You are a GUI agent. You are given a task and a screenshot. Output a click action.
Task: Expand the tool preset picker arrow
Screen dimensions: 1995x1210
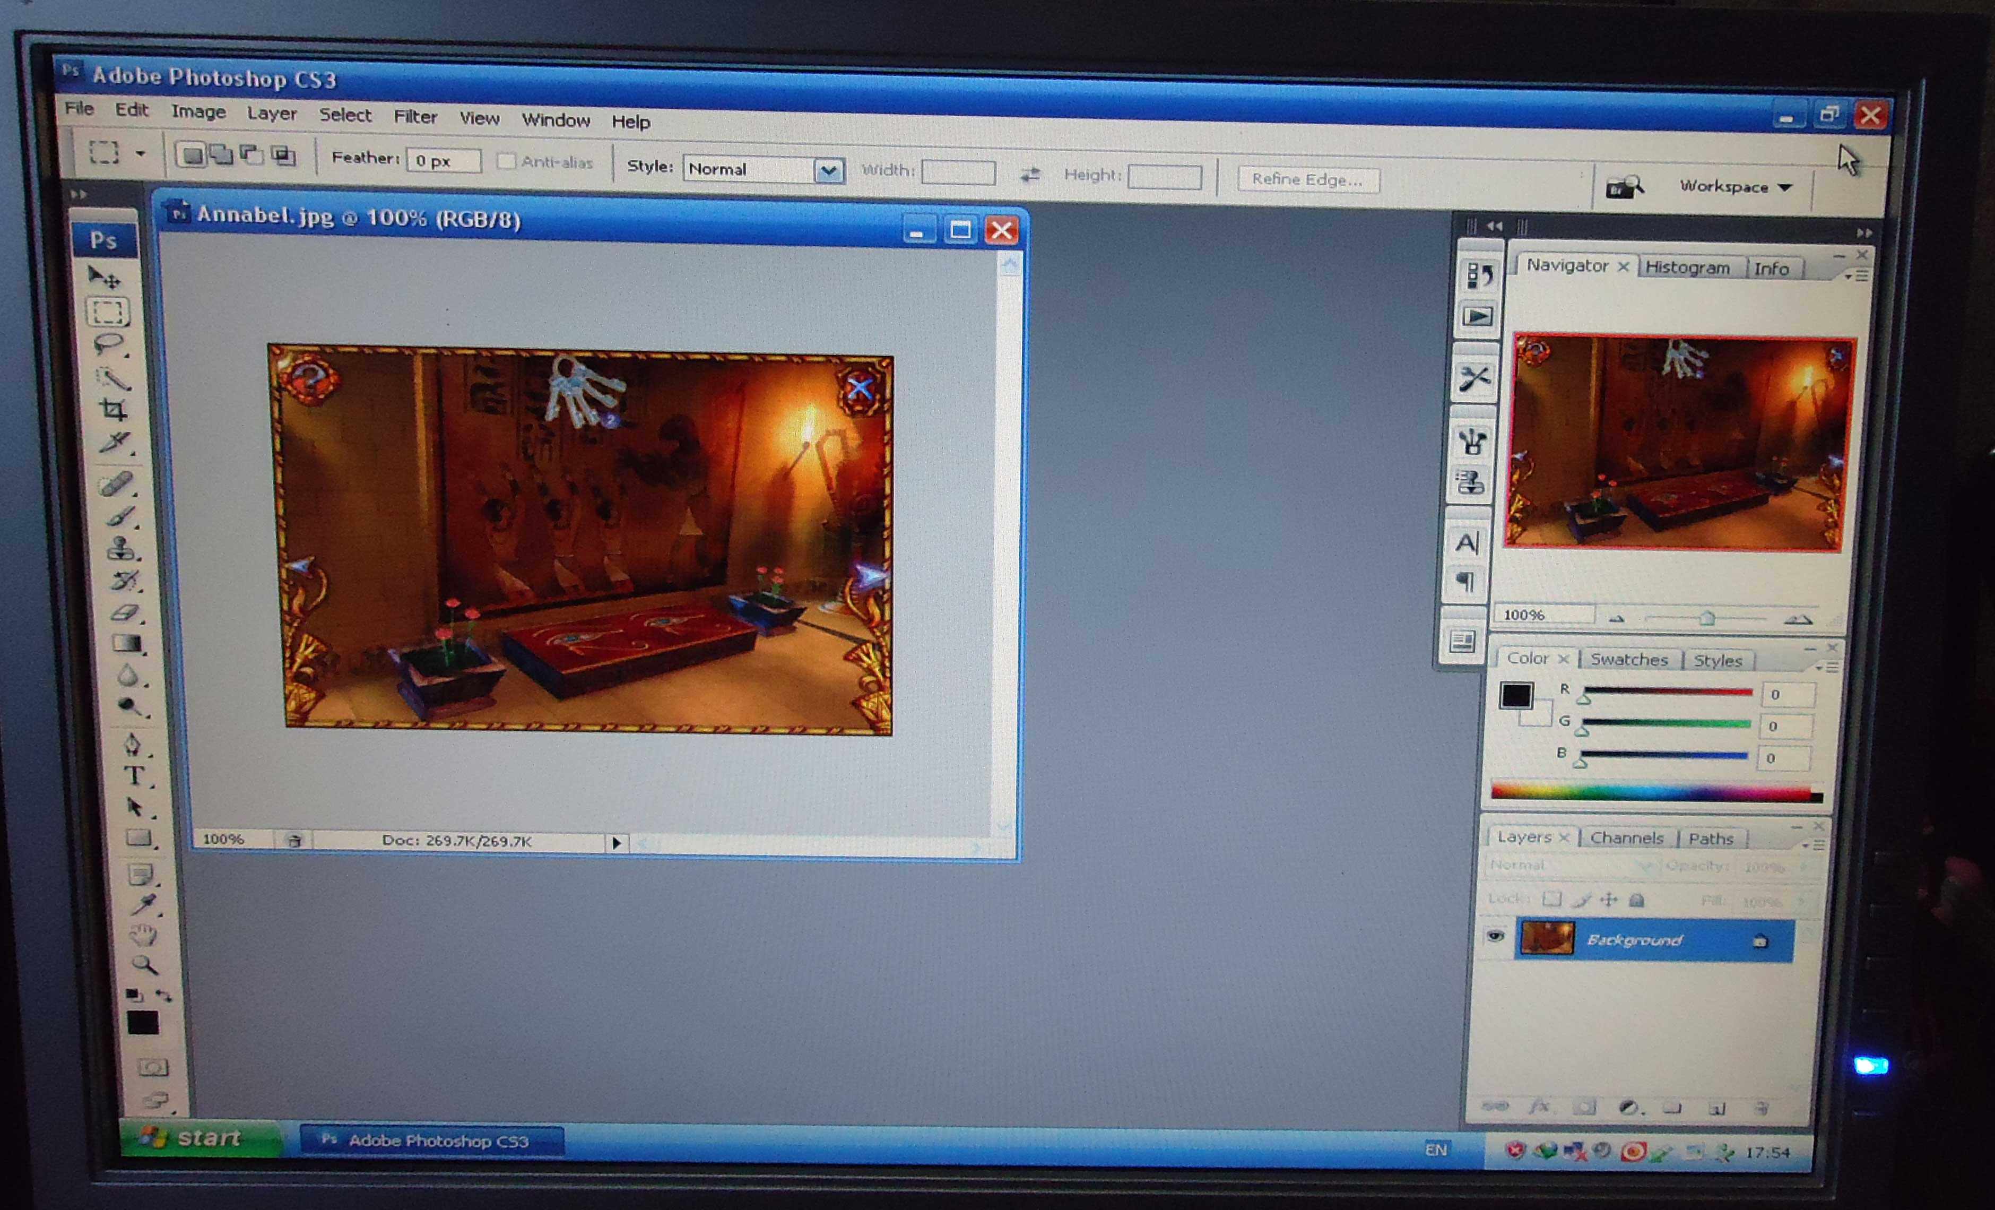click(x=140, y=153)
